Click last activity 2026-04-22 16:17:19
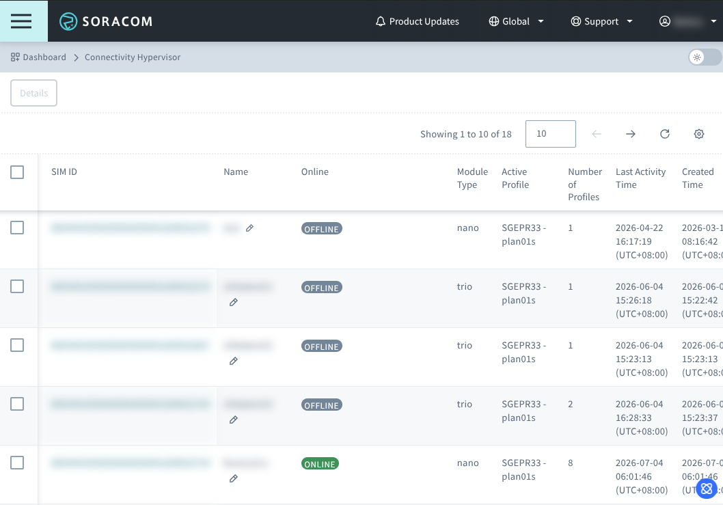The image size is (723, 505). tap(642, 241)
